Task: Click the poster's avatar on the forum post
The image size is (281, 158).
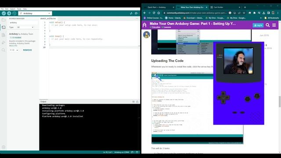Action: [146, 35]
